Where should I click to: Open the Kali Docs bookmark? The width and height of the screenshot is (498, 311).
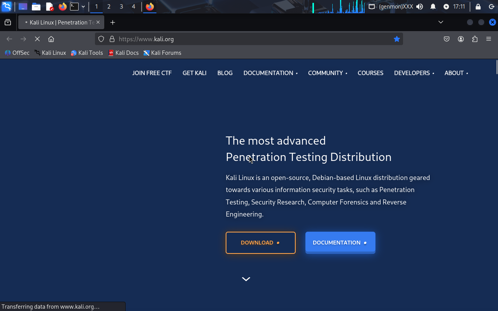(x=123, y=53)
